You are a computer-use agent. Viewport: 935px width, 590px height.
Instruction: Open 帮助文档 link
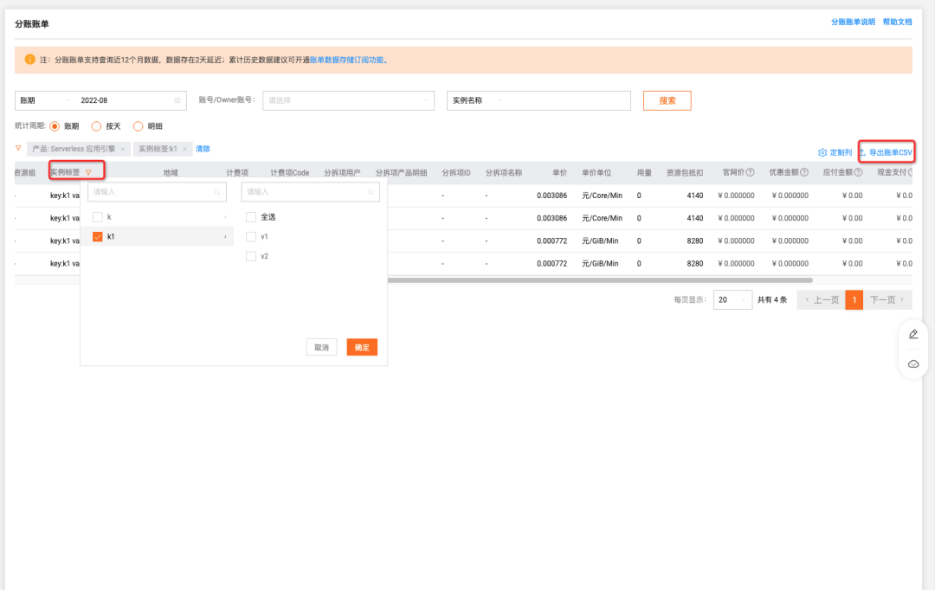click(x=897, y=22)
